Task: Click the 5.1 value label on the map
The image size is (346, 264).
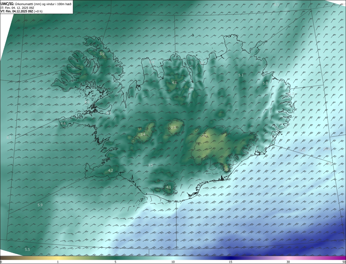Action: coord(241,75)
